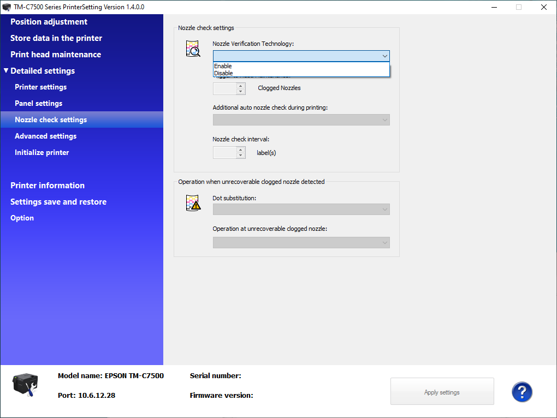This screenshot has width=557, height=418.
Task: Click the Clogged Nozzles number spinner field
Action: 224,88
